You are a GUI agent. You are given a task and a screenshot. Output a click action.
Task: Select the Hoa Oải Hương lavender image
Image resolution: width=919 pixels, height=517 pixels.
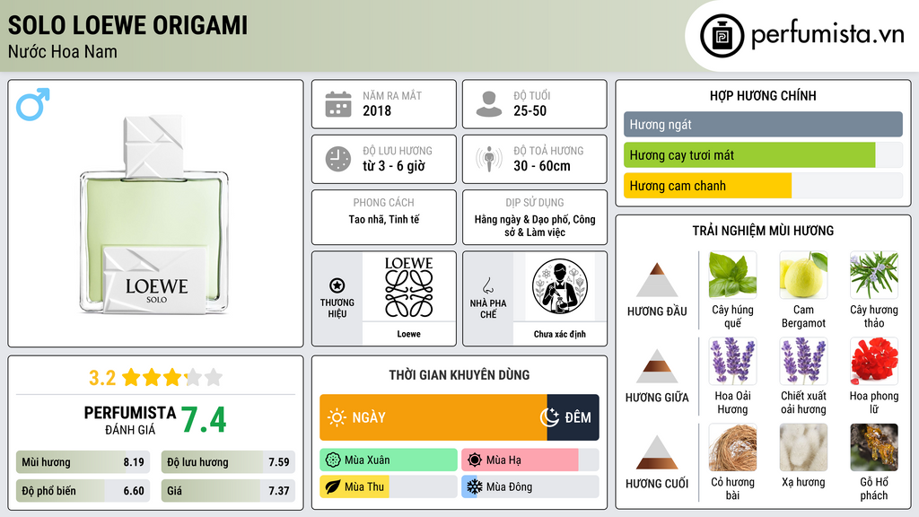click(x=732, y=361)
